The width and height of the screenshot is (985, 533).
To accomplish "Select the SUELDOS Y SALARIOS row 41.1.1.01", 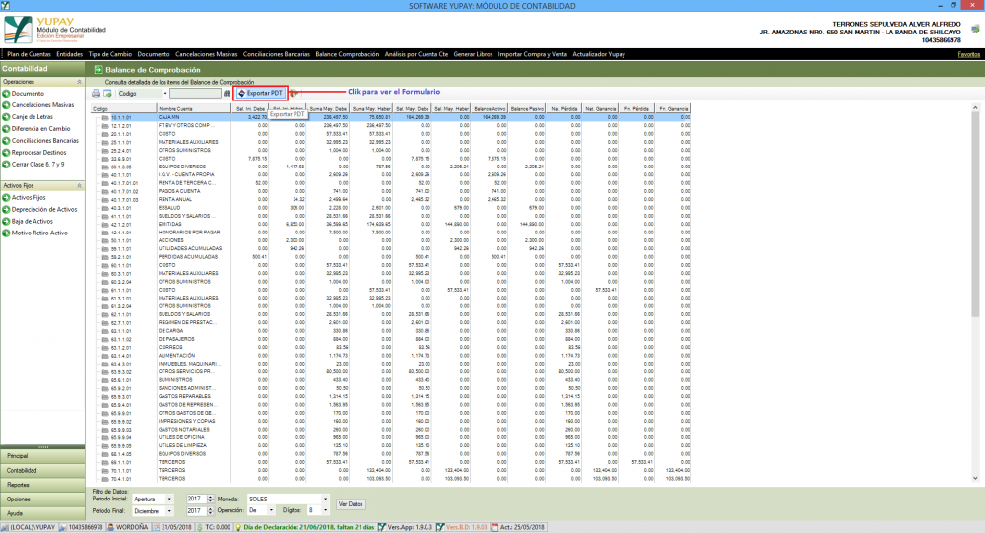I will pyautogui.click(x=391, y=216).
